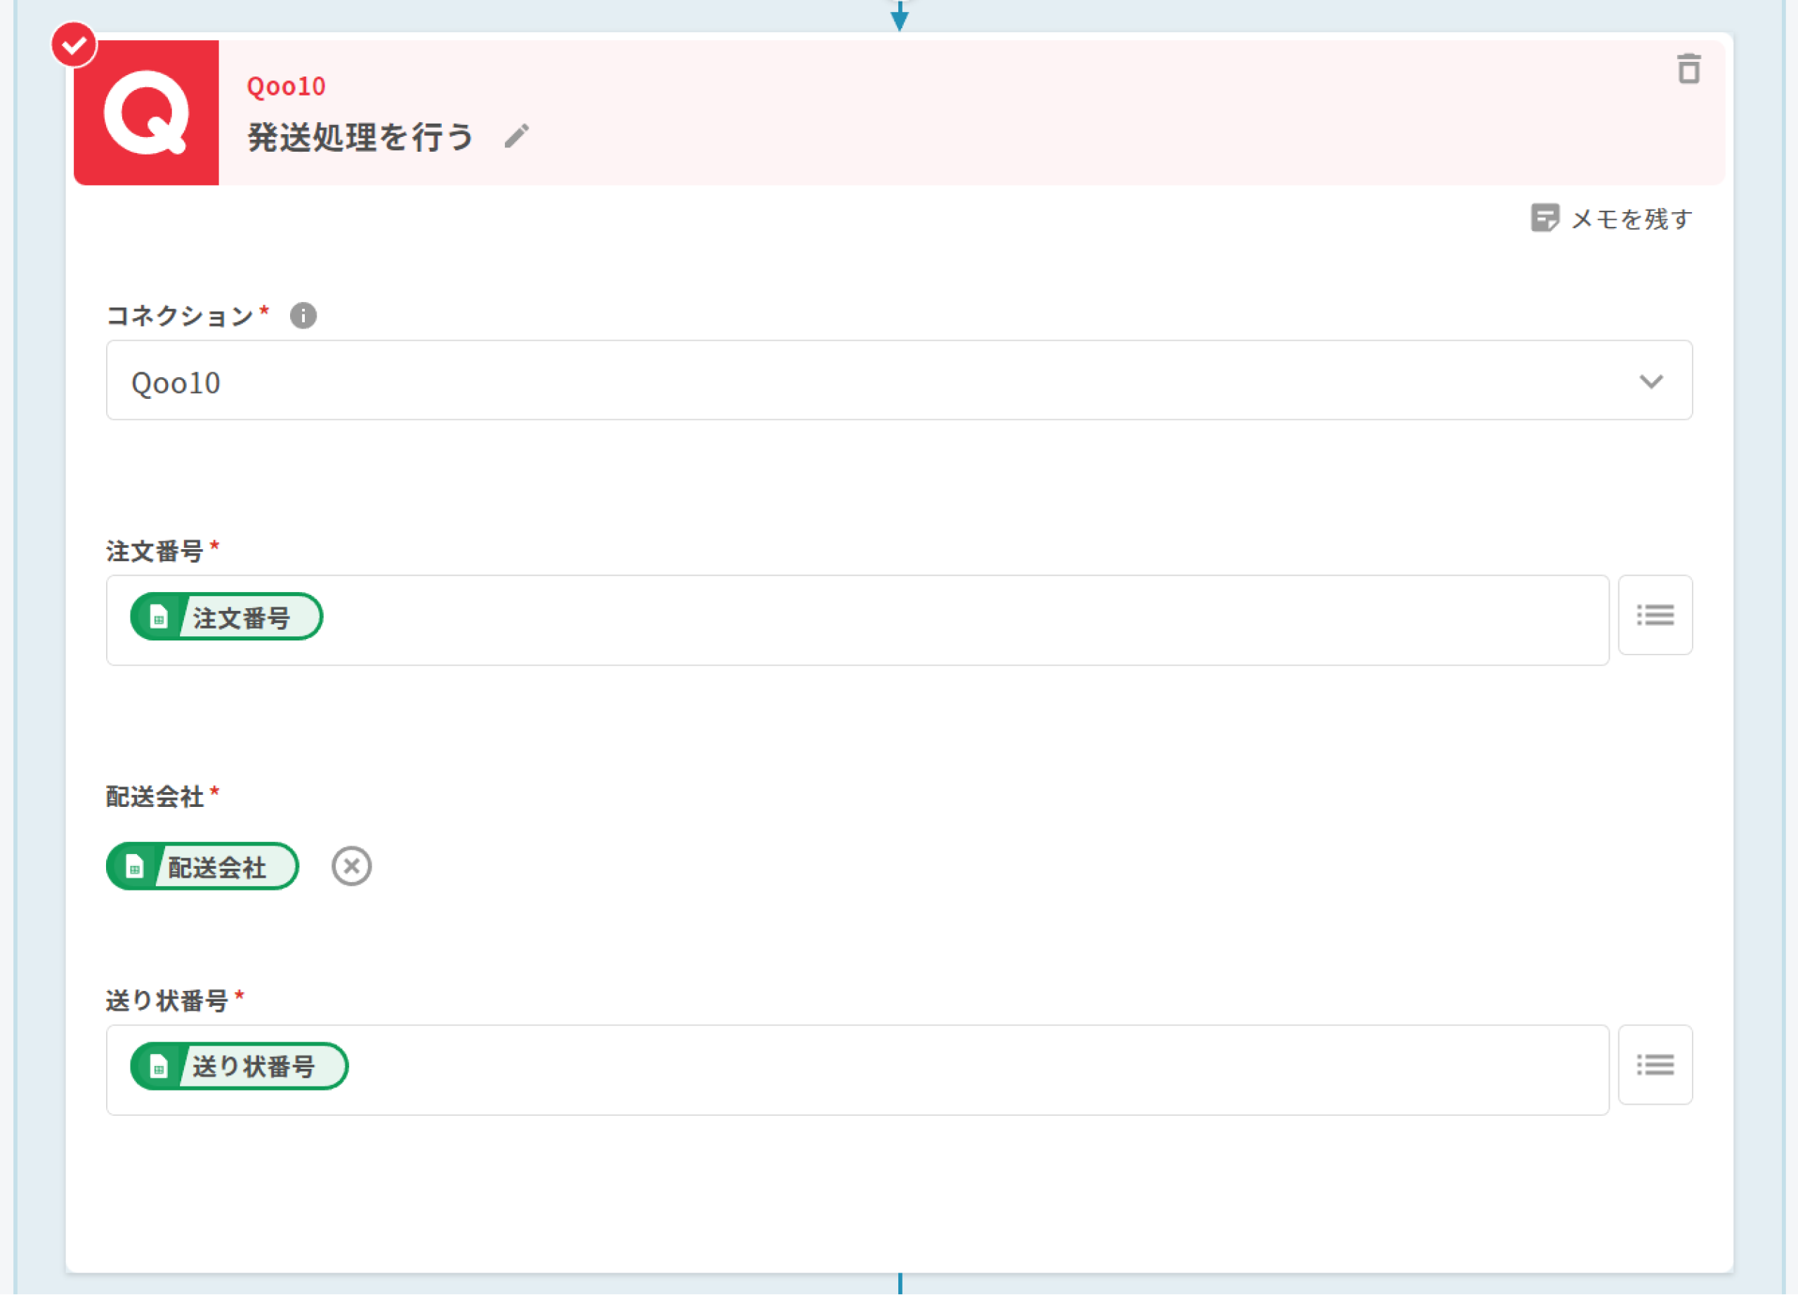
Task: Show connection info tooltip icon
Action: (303, 315)
